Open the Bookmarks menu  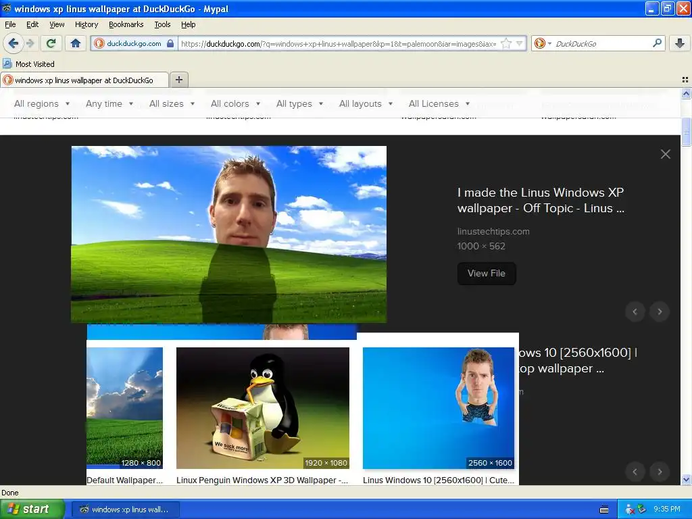click(126, 24)
